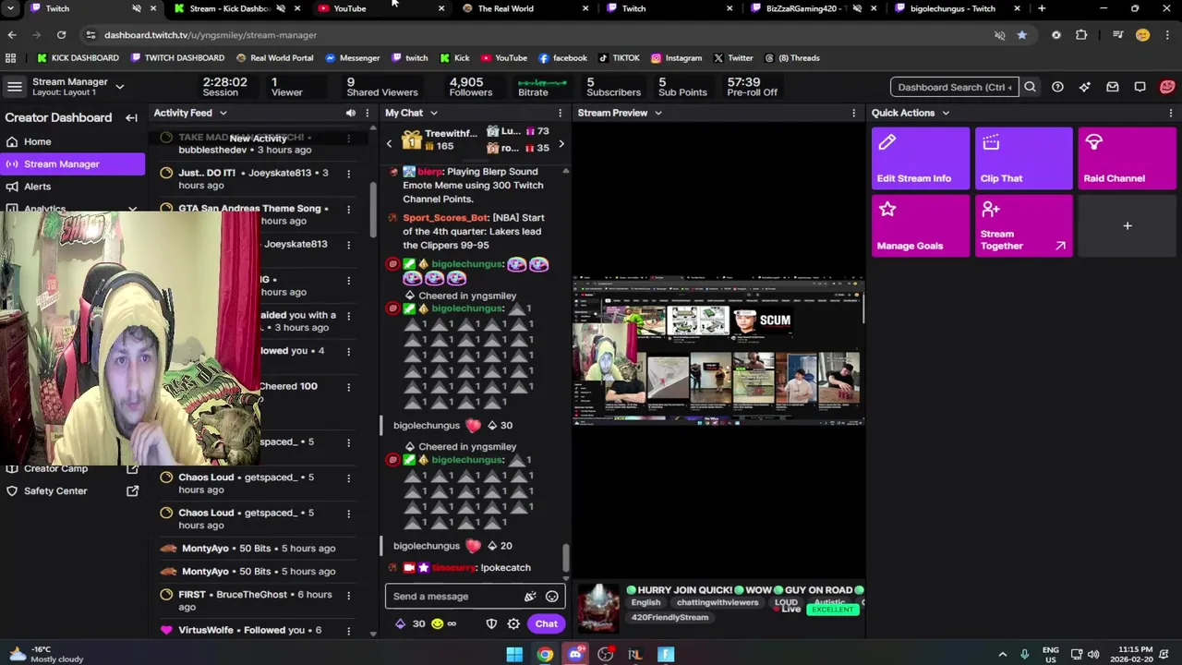Go to Home in sidebar

37,141
